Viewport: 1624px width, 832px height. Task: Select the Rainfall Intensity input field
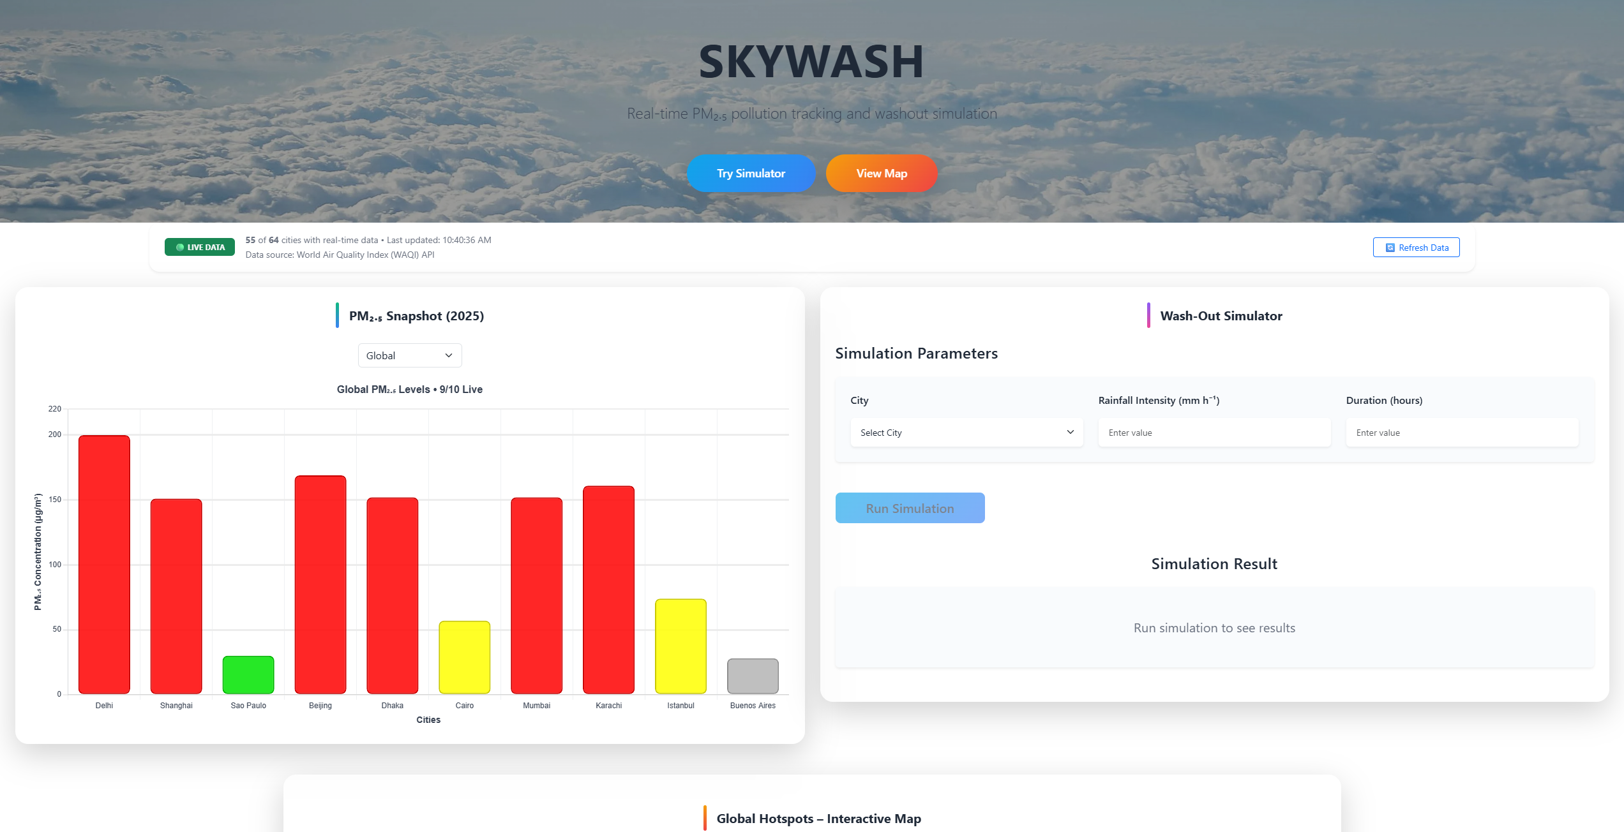tap(1214, 433)
